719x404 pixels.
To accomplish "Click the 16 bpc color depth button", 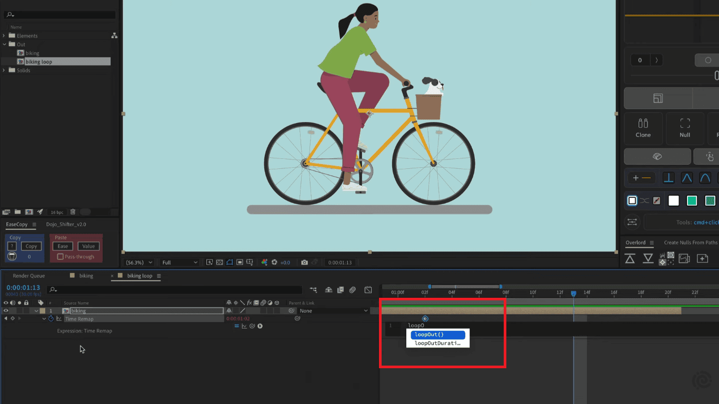I will pyautogui.click(x=57, y=212).
